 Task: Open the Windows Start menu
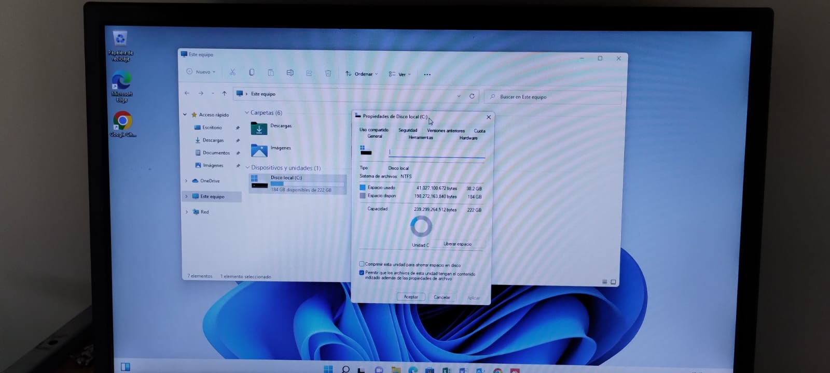pos(328,369)
